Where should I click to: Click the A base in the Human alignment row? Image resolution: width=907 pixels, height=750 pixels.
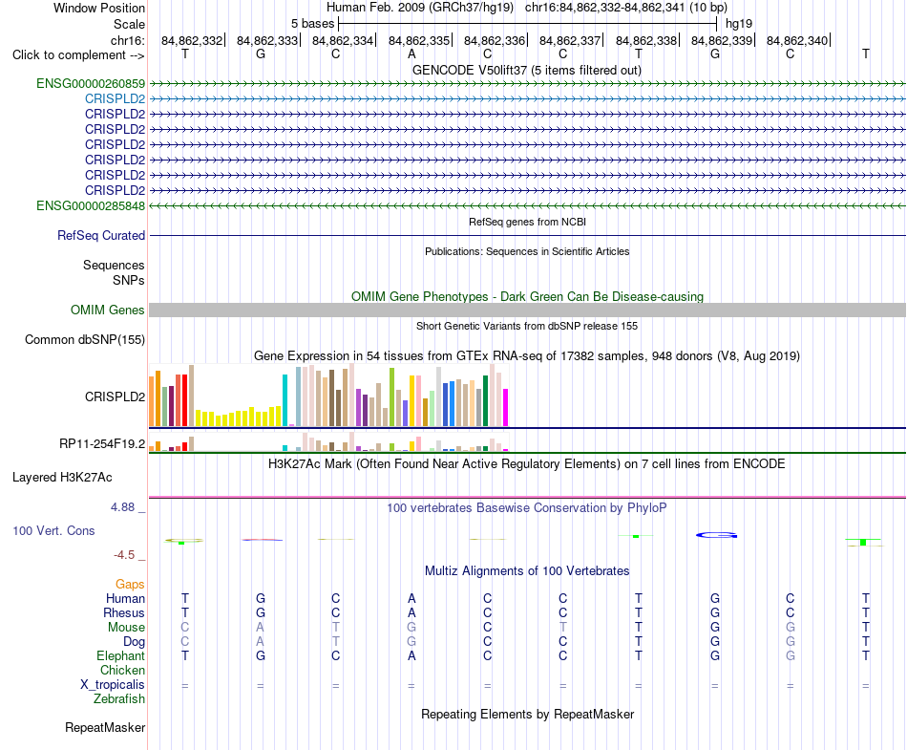[411, 598]
